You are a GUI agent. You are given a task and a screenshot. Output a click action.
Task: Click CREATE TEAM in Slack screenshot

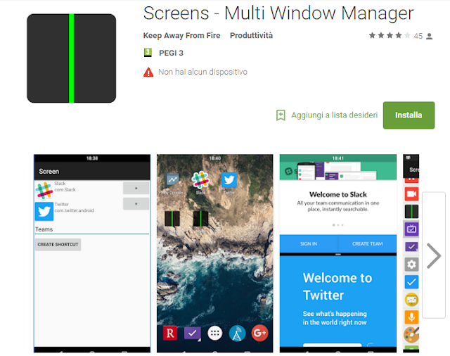tap(367, 243)
